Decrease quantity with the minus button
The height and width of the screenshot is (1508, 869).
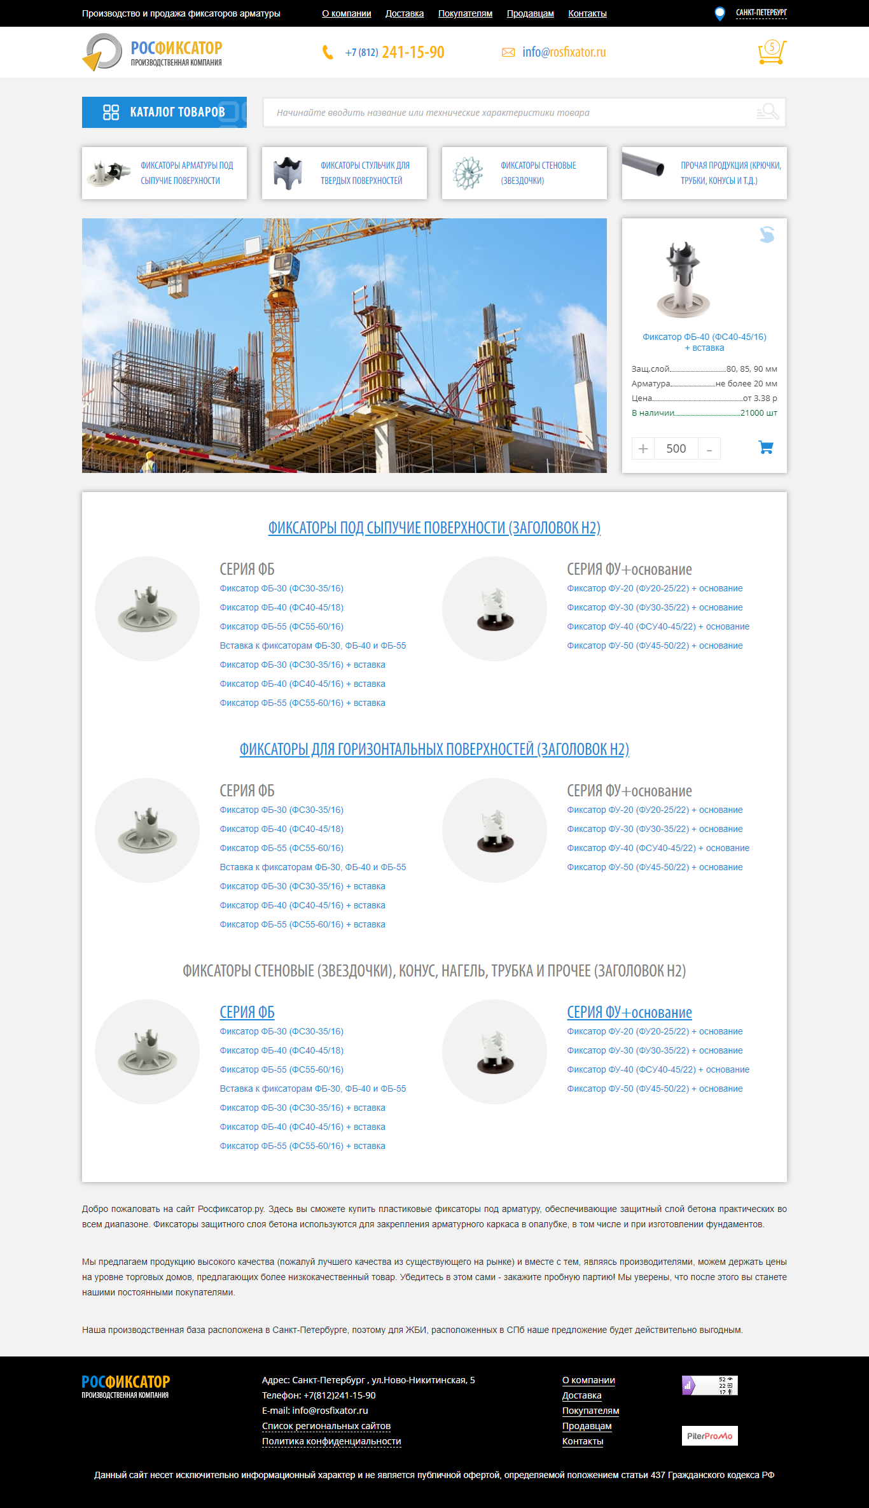coord(709,449)
